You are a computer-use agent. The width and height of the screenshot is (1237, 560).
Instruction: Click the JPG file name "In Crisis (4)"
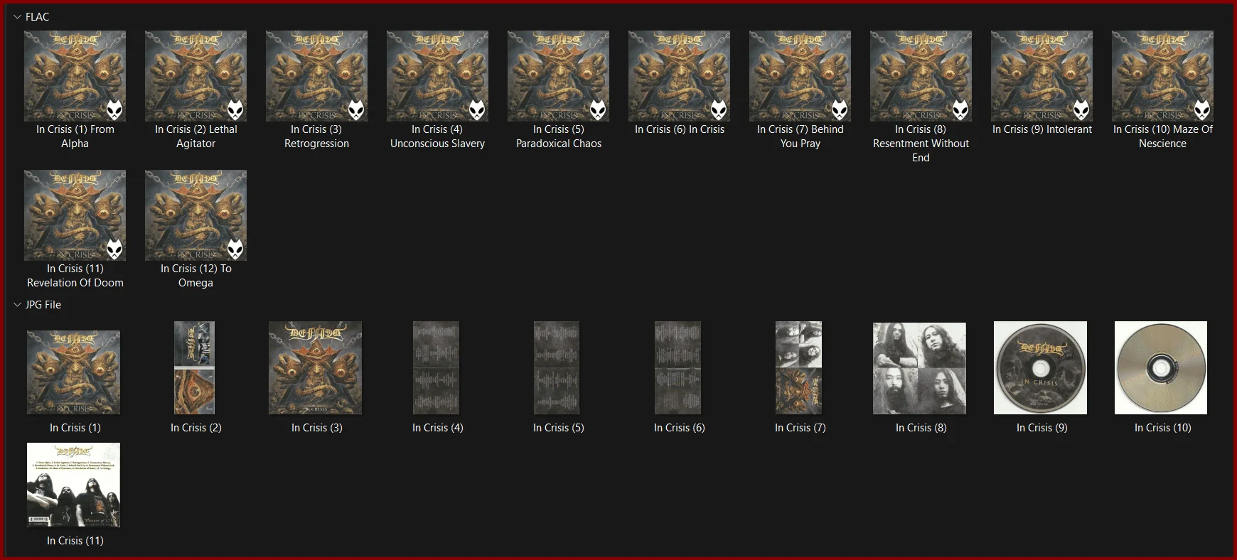(x=438, y=428)
